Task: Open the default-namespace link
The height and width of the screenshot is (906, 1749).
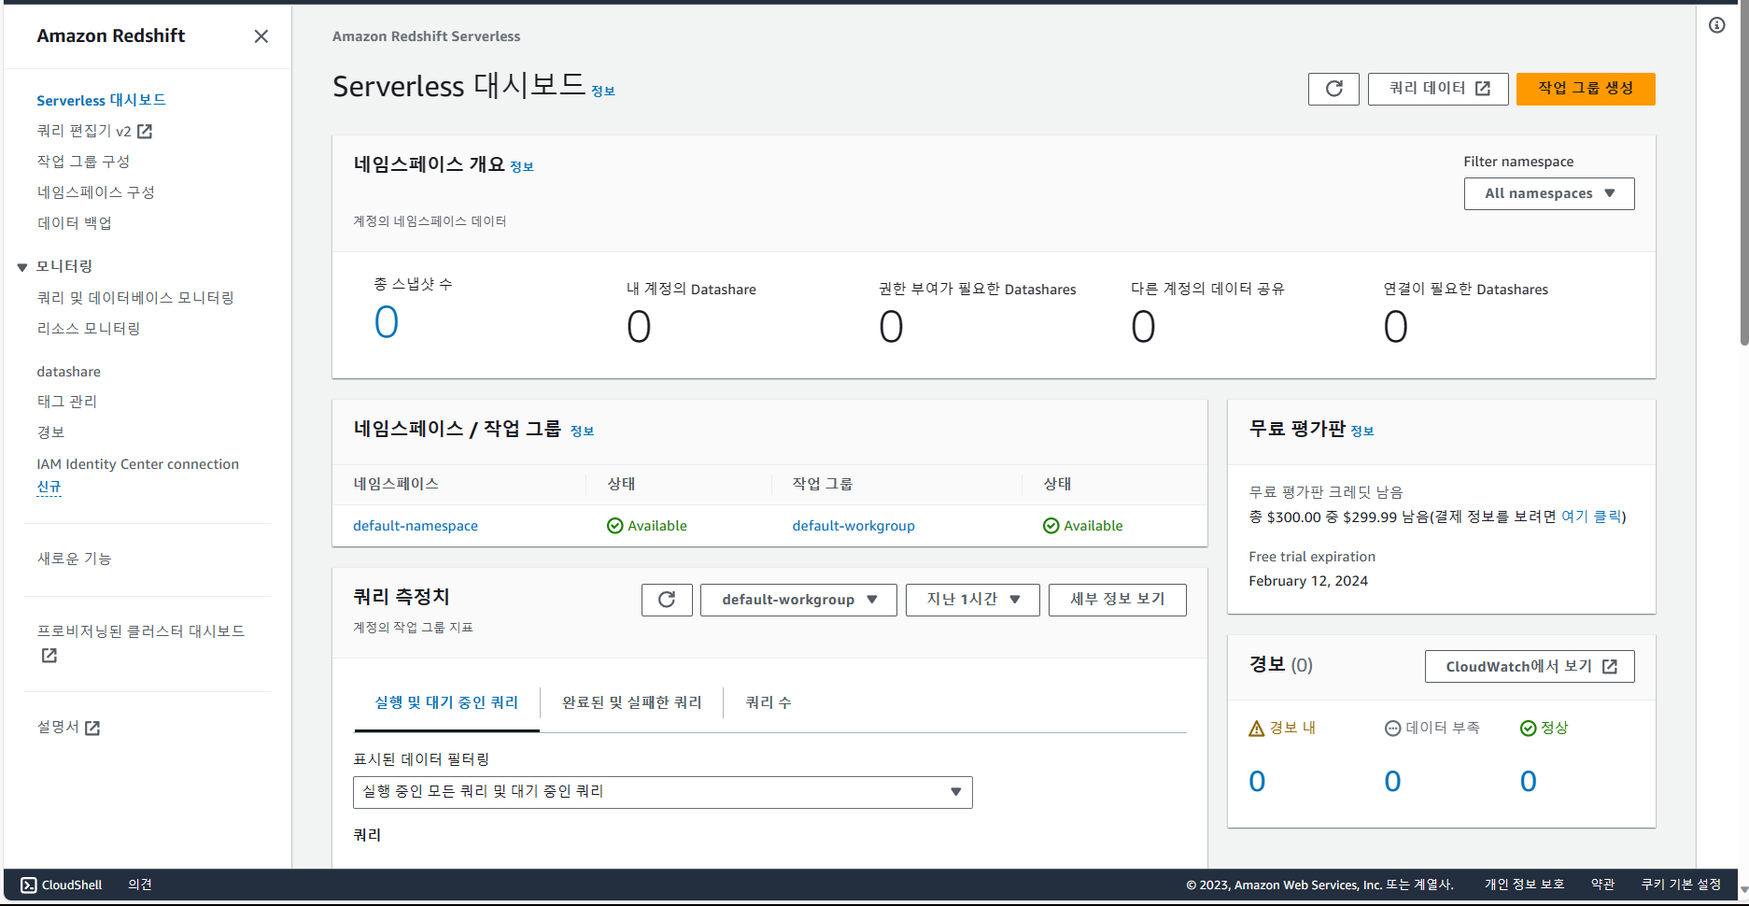Action: coord(416,526)
